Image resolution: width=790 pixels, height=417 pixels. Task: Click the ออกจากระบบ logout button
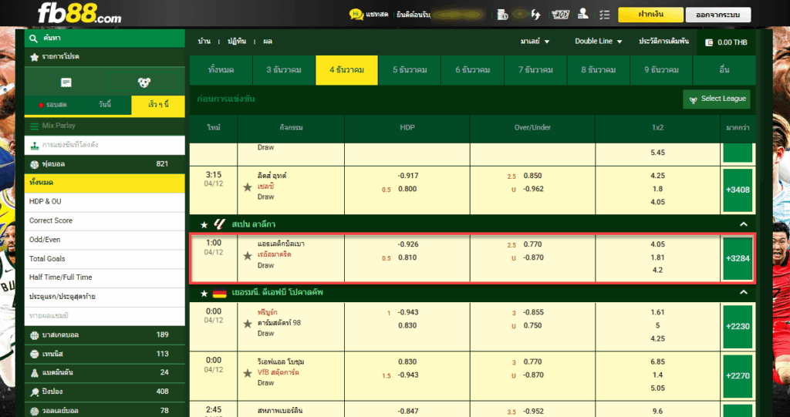[718, 15]
